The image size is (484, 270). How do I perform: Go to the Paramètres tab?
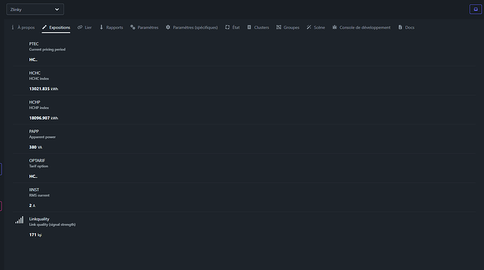(144, 27)
